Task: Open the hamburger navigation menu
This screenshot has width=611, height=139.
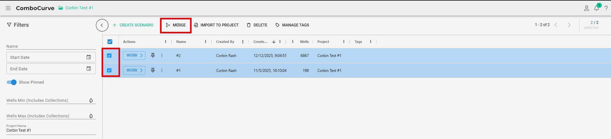Action: coord(8,8)
